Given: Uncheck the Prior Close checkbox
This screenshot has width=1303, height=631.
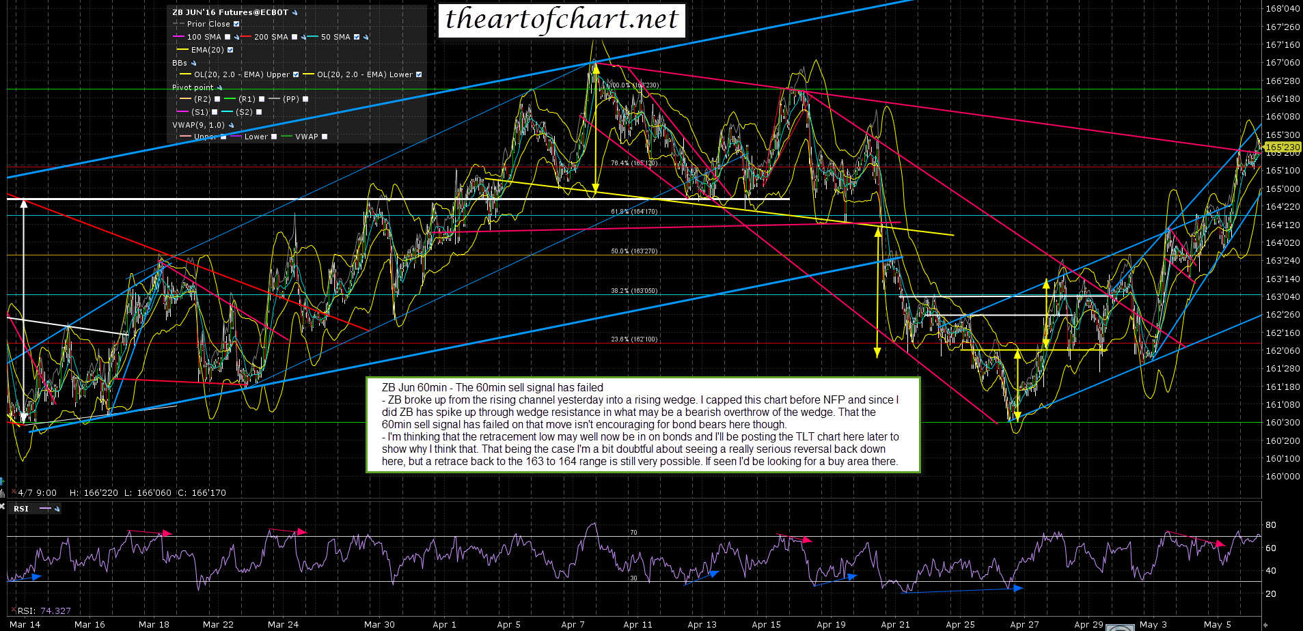Looking at the screenshot, I should (236, 24).
